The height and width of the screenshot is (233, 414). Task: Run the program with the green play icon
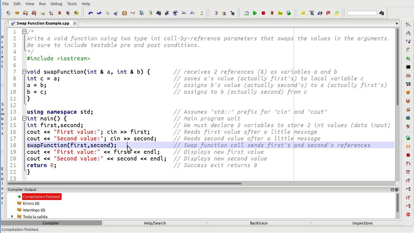coord(255,13)
